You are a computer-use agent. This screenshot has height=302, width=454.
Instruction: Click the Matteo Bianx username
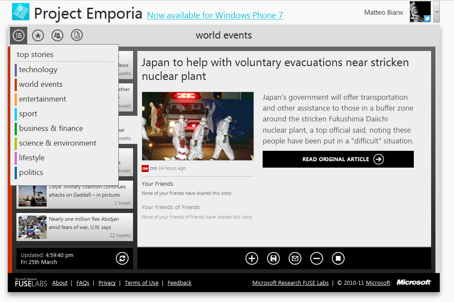[383, 13]
